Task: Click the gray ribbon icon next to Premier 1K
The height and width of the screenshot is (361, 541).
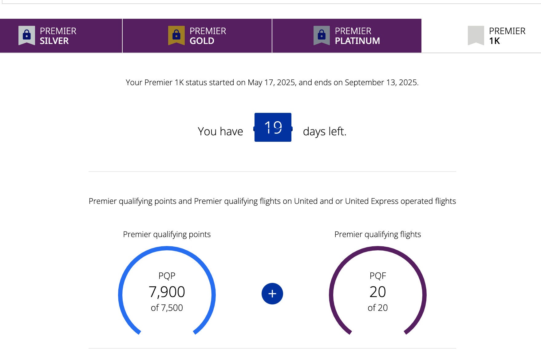Action: [476, 35]
